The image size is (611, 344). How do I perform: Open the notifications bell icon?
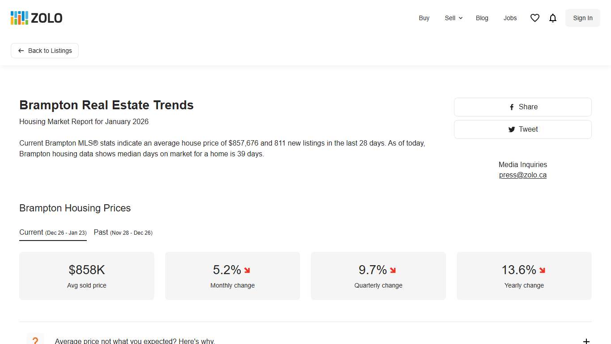[x=553, y=18]
